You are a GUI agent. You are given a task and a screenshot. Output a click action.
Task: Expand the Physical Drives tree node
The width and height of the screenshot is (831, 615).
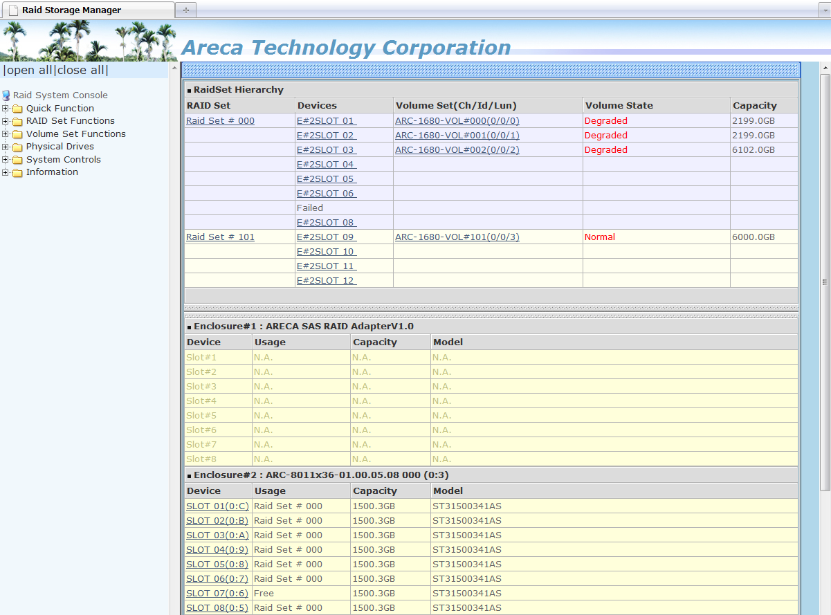point(6,147)
